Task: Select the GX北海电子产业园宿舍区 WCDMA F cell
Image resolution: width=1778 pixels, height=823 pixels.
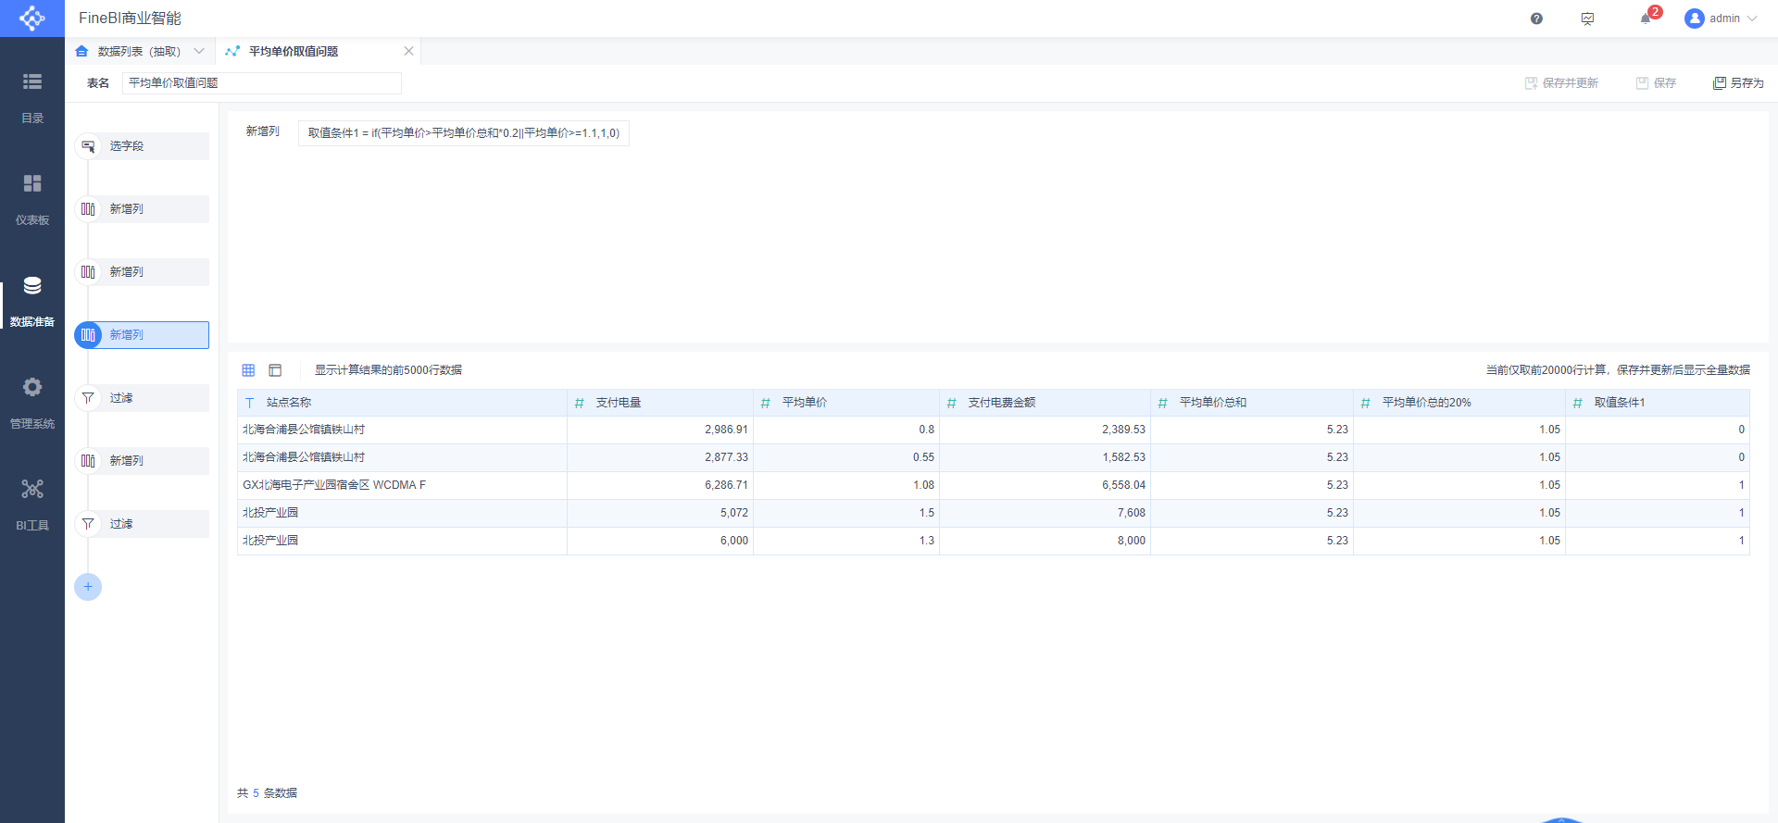Action: [x=402, y=485]
